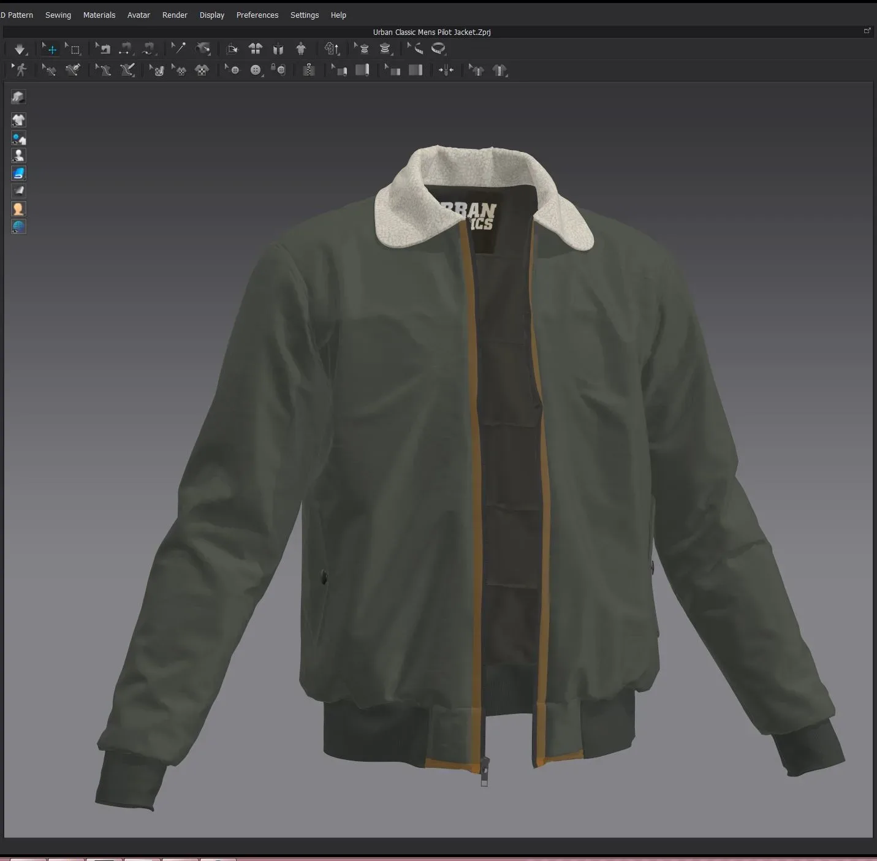
Task: Open the Help menu
Action: [338, 15]
